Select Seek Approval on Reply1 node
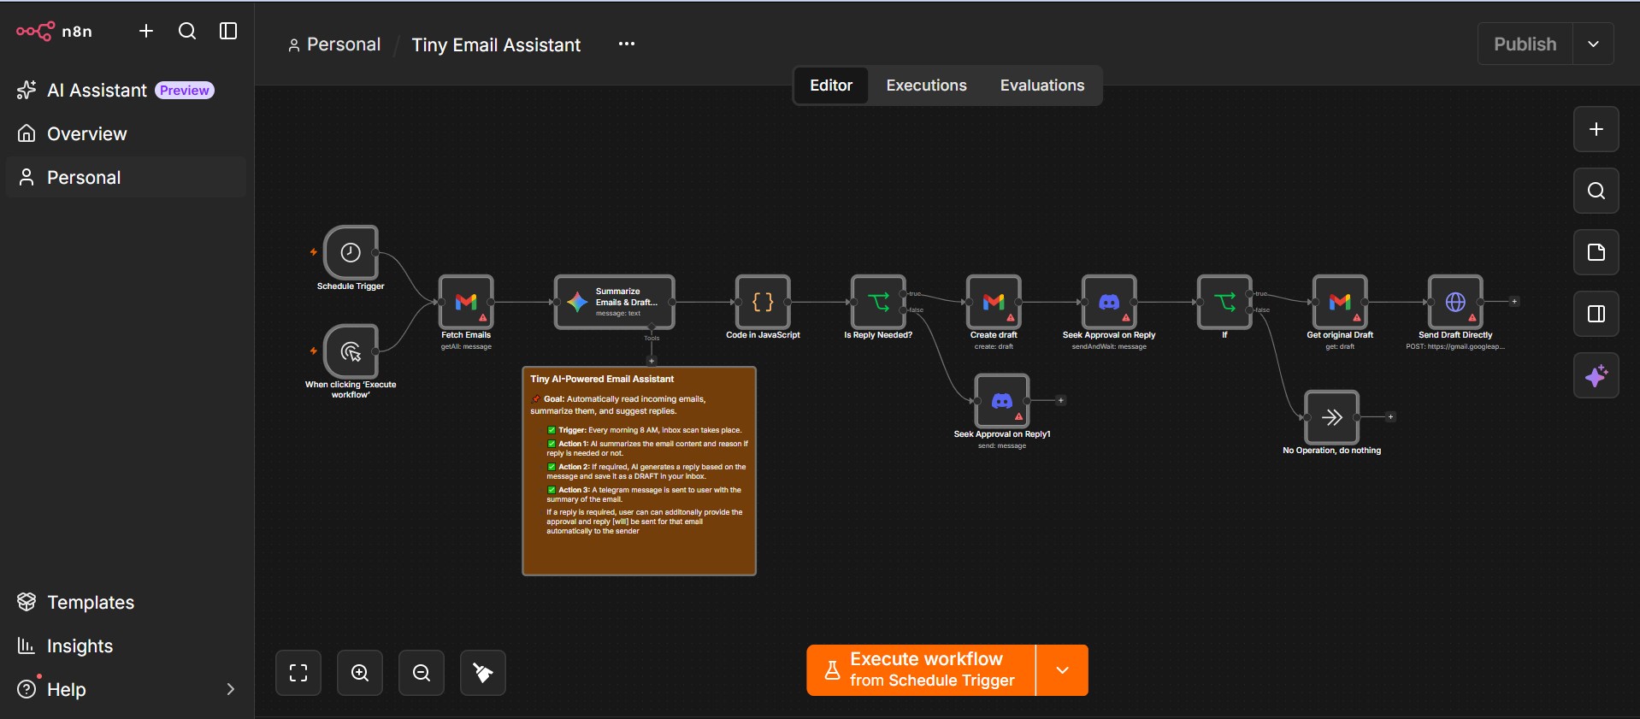Image resolution: width=1640 pixels, height=719 pixels. click(x=1002, y=401)
